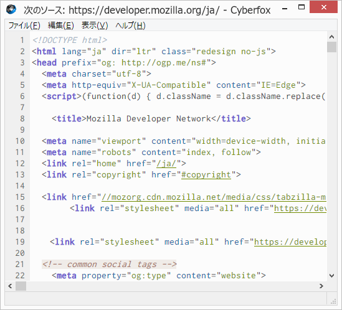Click the vertical scrollbar up arrow
The height and width of the screenshot is (310, 342).
(x=332, y=37)
